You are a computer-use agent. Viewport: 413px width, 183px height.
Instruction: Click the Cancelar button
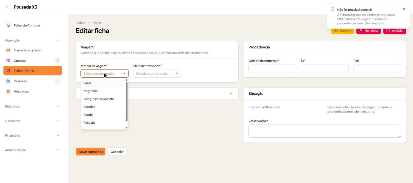pyautogui.click(x=117, y=152)
